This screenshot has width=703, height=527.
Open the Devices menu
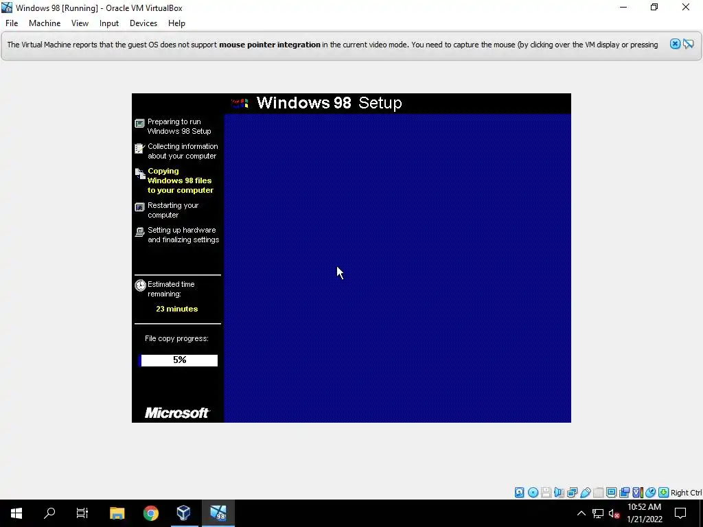tap(143, 23)
